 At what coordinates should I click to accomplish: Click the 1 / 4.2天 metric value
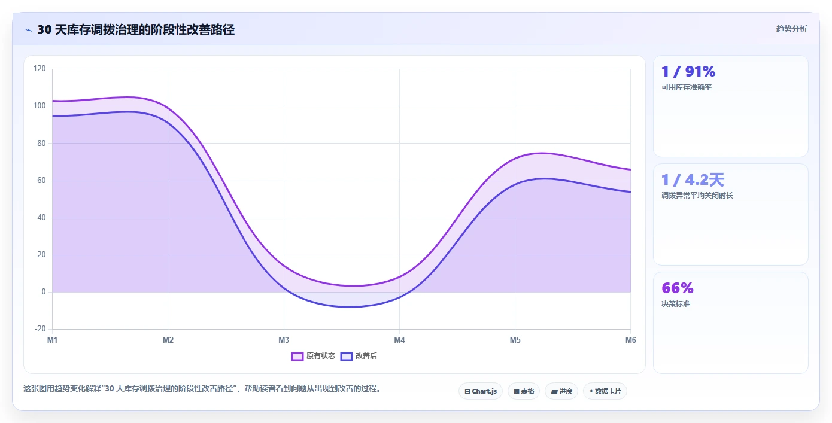(693, 180)
